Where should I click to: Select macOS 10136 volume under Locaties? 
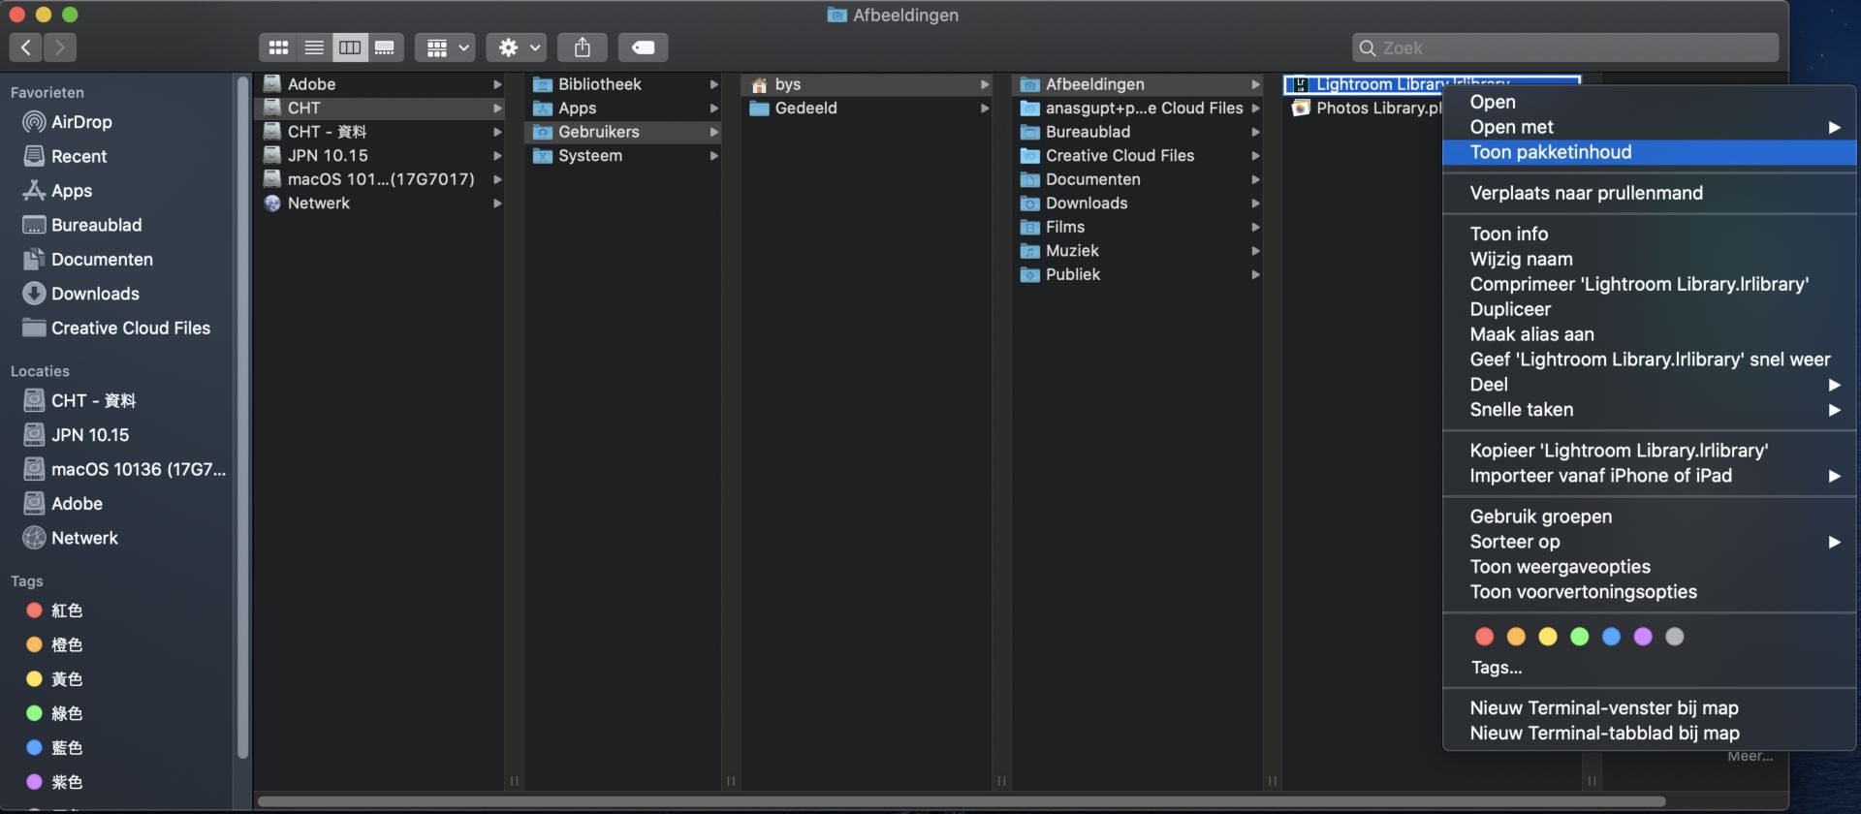(x=125, y=469)
